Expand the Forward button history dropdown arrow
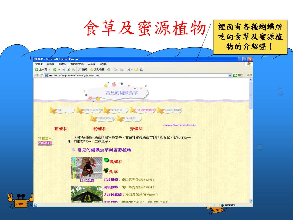Screen dimensions: 293x220 pos(59,70)
